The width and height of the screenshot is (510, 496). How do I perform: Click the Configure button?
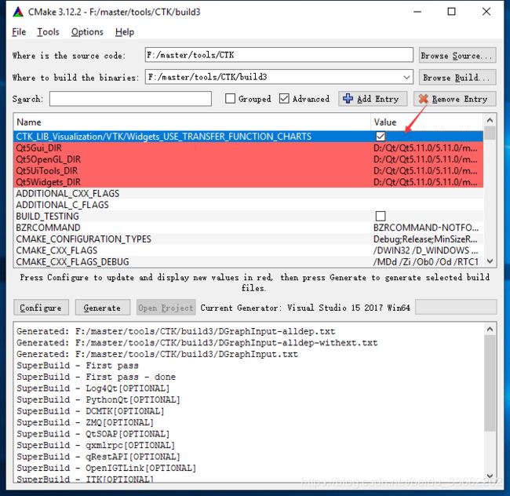pyautogui.click(x=41, y=308)
